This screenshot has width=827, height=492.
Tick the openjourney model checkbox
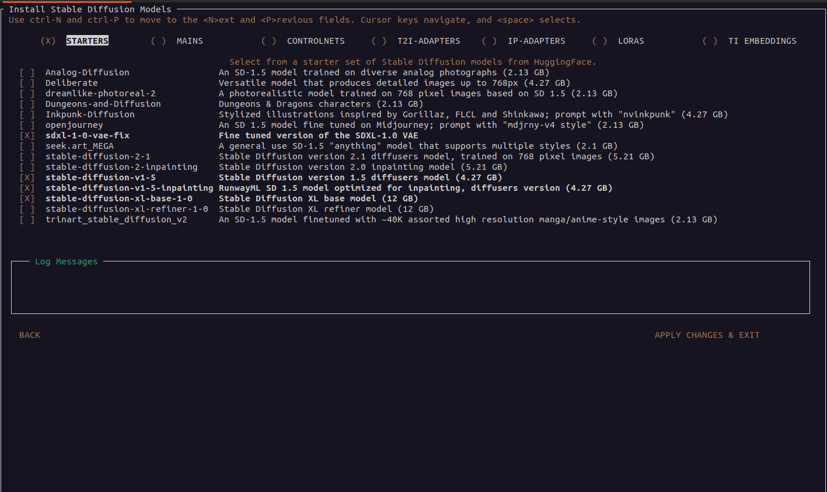tap(27, 125)
